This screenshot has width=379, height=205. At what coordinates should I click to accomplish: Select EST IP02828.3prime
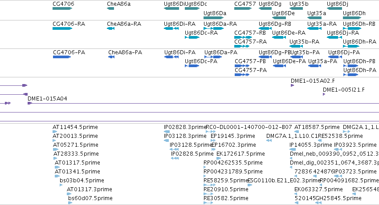[x=167, y=132]
